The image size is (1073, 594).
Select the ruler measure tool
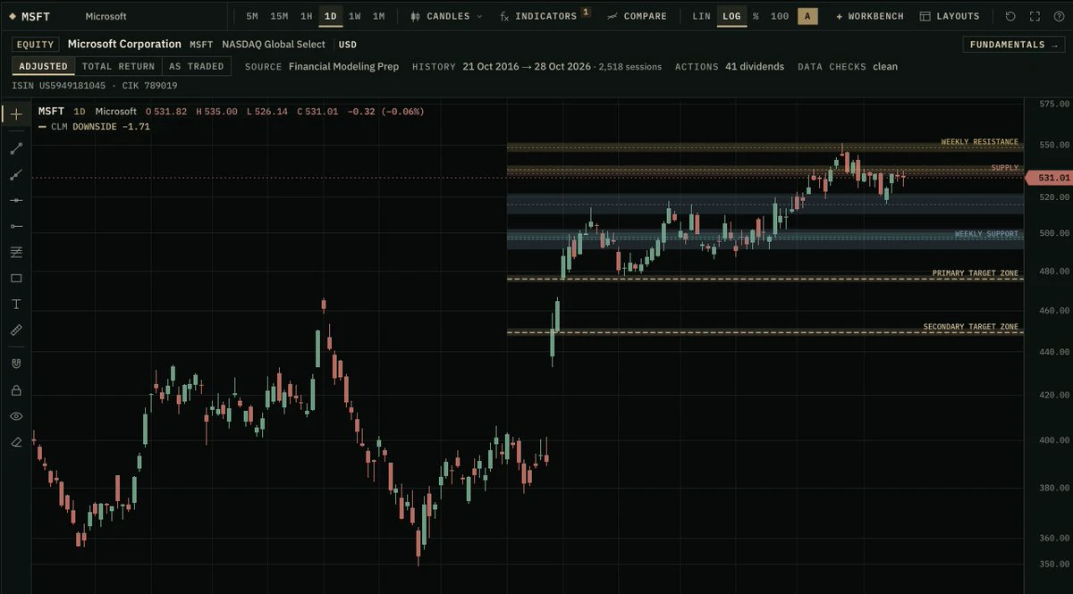[x=16, y=330]
